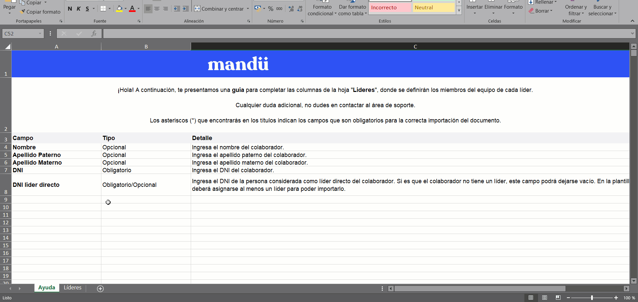The height and width of the screenshot is (302, 638).
Task: Select column B header
Action: (146, 46)
